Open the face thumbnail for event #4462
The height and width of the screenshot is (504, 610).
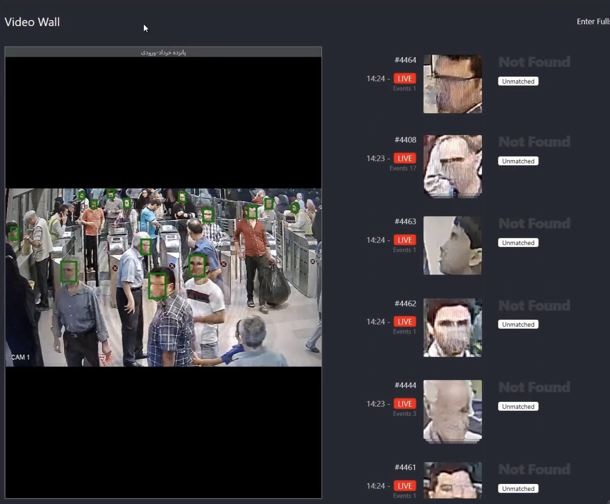(452, 328)
